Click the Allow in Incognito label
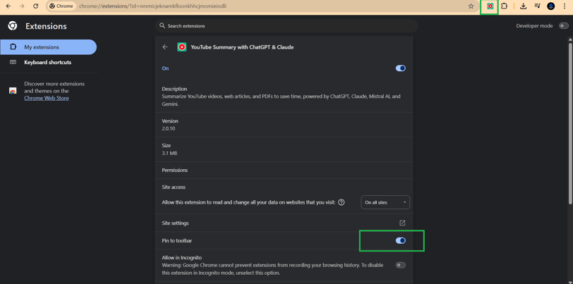This screenshot has height=284, width=573. 182,258
